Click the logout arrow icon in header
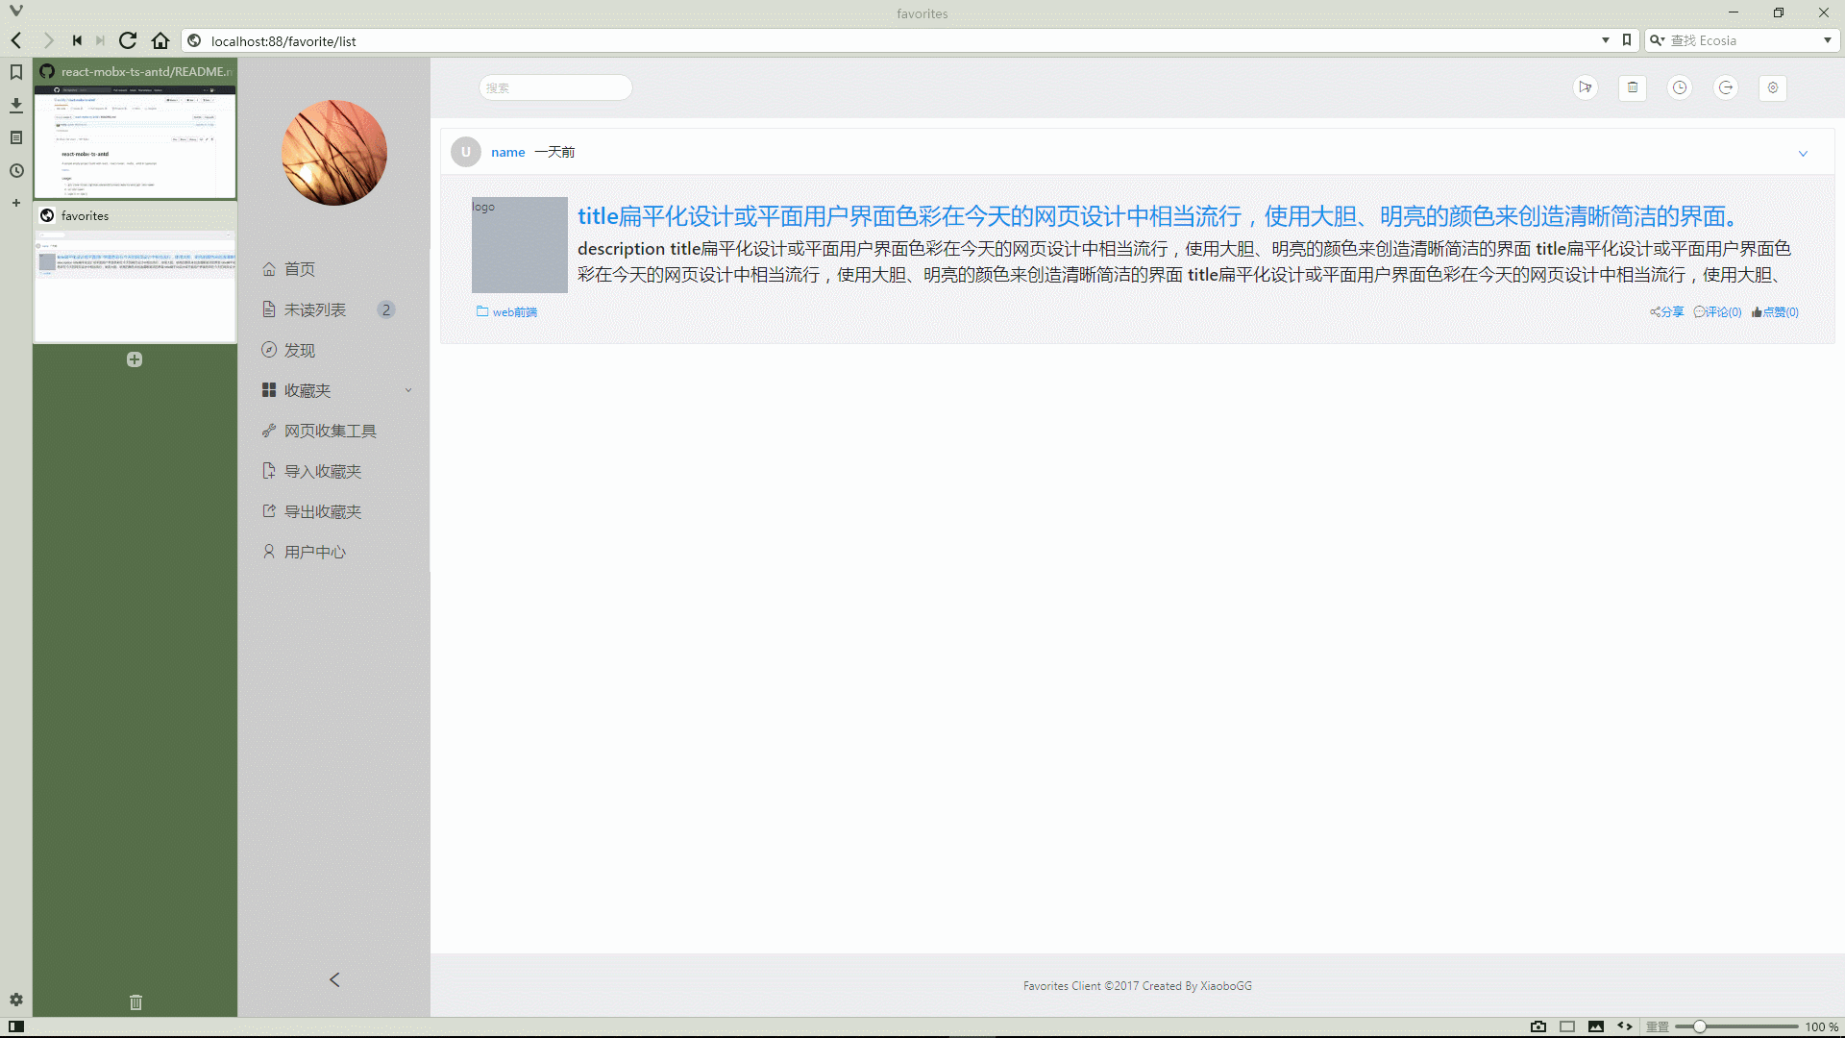The height and width of the screenshot is (1038, 1845). [x=1726, y=87]
